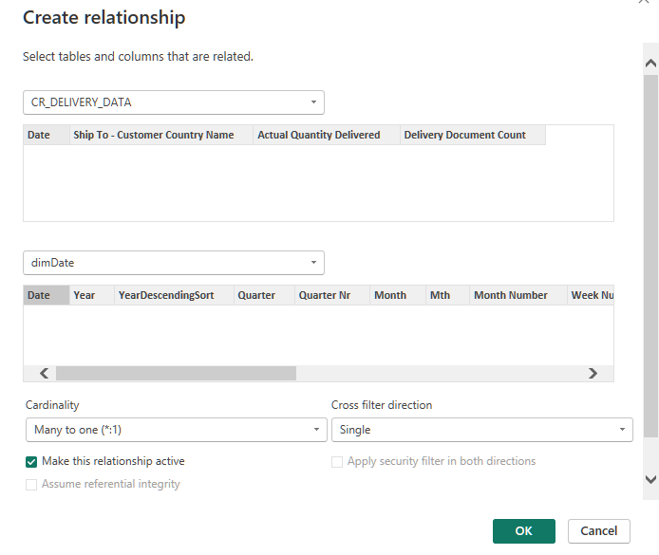Expand the Cardinality dropdown
The height and width of the screenshot is (555, 659).
[x=176, y=430]
